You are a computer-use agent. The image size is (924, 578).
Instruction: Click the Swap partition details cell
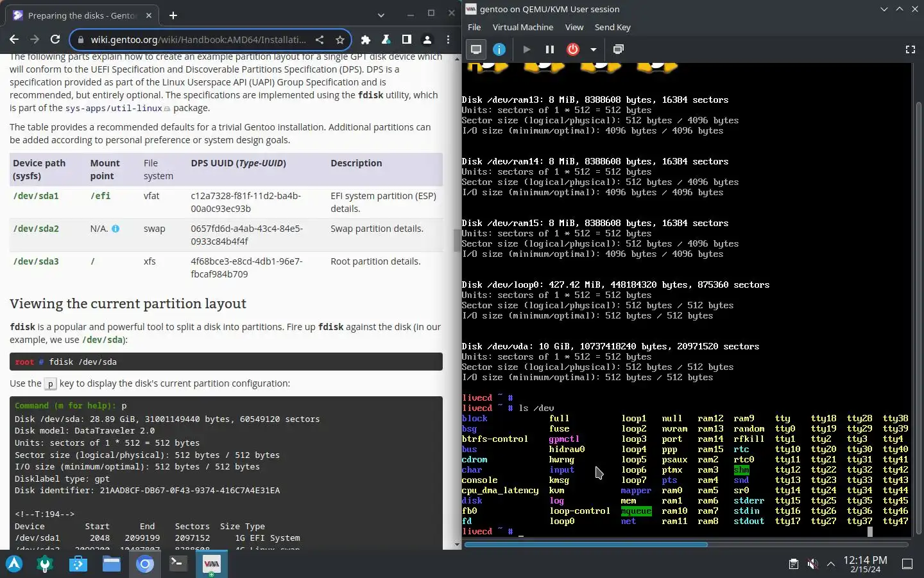pyautogui.click(x=377, y=229)
